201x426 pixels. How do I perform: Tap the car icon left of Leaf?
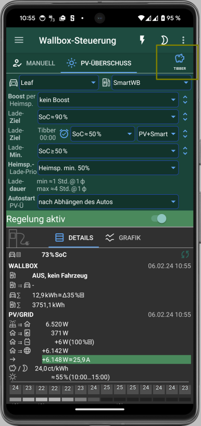pos(14,83)
